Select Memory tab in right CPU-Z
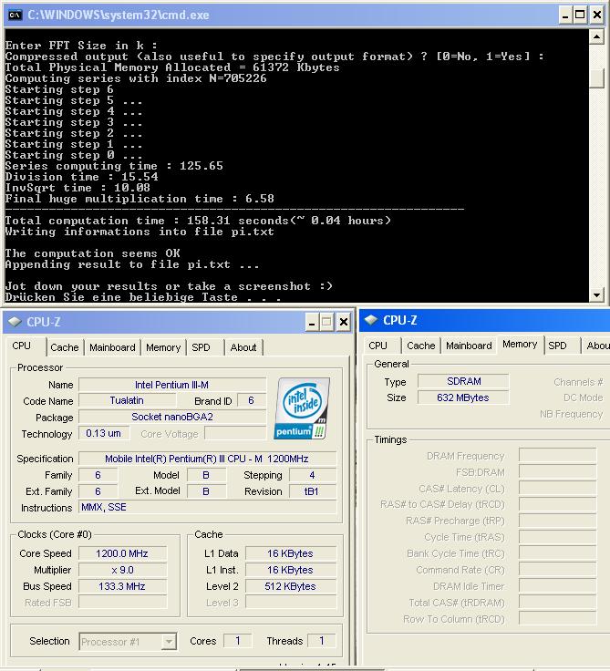This screenshot has height=671, width=610. pos(520,344)
